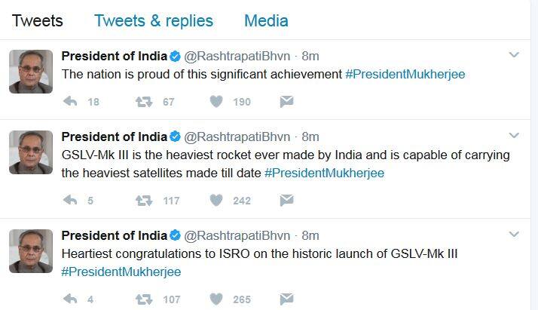The width and height of the screenshot is (538, 310).
Task: Reply to the 'nation is proud' tweet
Action: 69,102
